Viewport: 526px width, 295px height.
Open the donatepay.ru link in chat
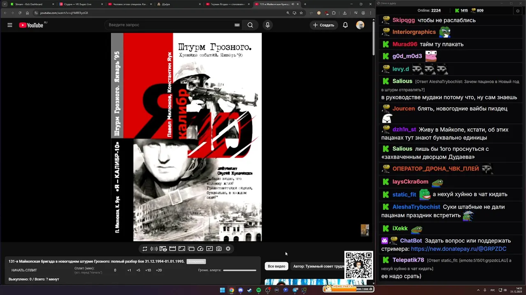tap(459, 249)
